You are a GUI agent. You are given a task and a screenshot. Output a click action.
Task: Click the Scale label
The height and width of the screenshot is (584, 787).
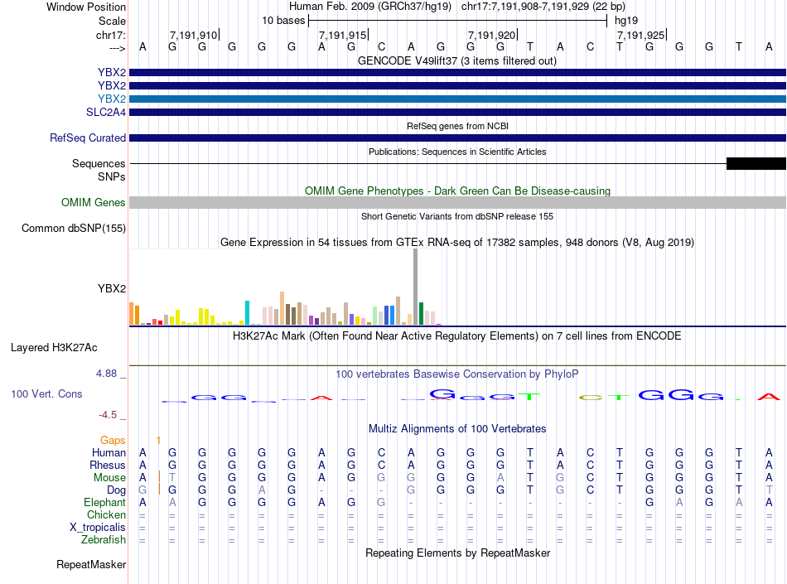point(112,21)
